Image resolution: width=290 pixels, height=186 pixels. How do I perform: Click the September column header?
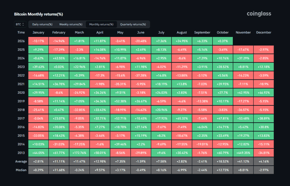202,32
